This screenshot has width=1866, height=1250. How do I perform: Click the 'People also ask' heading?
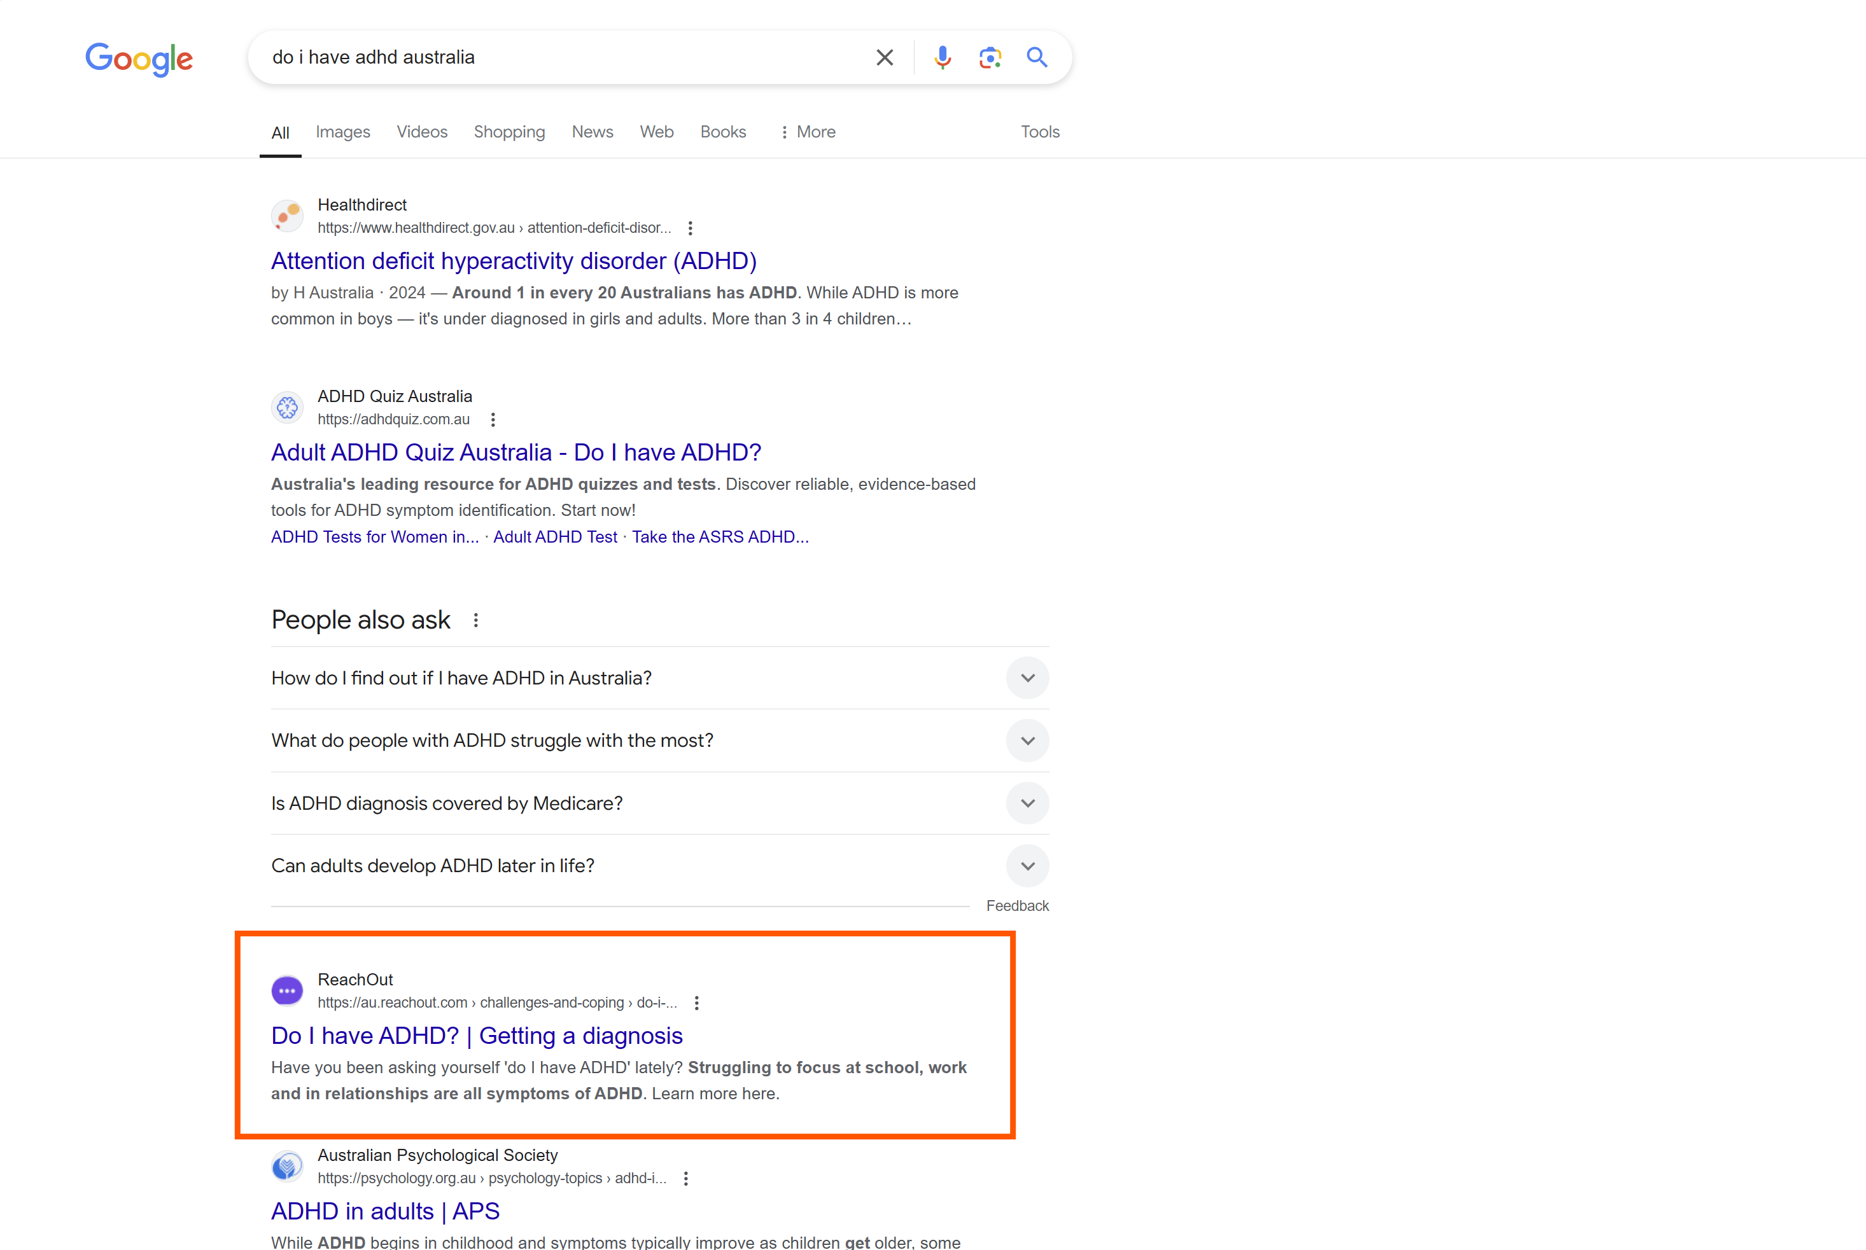coord(360,620)
